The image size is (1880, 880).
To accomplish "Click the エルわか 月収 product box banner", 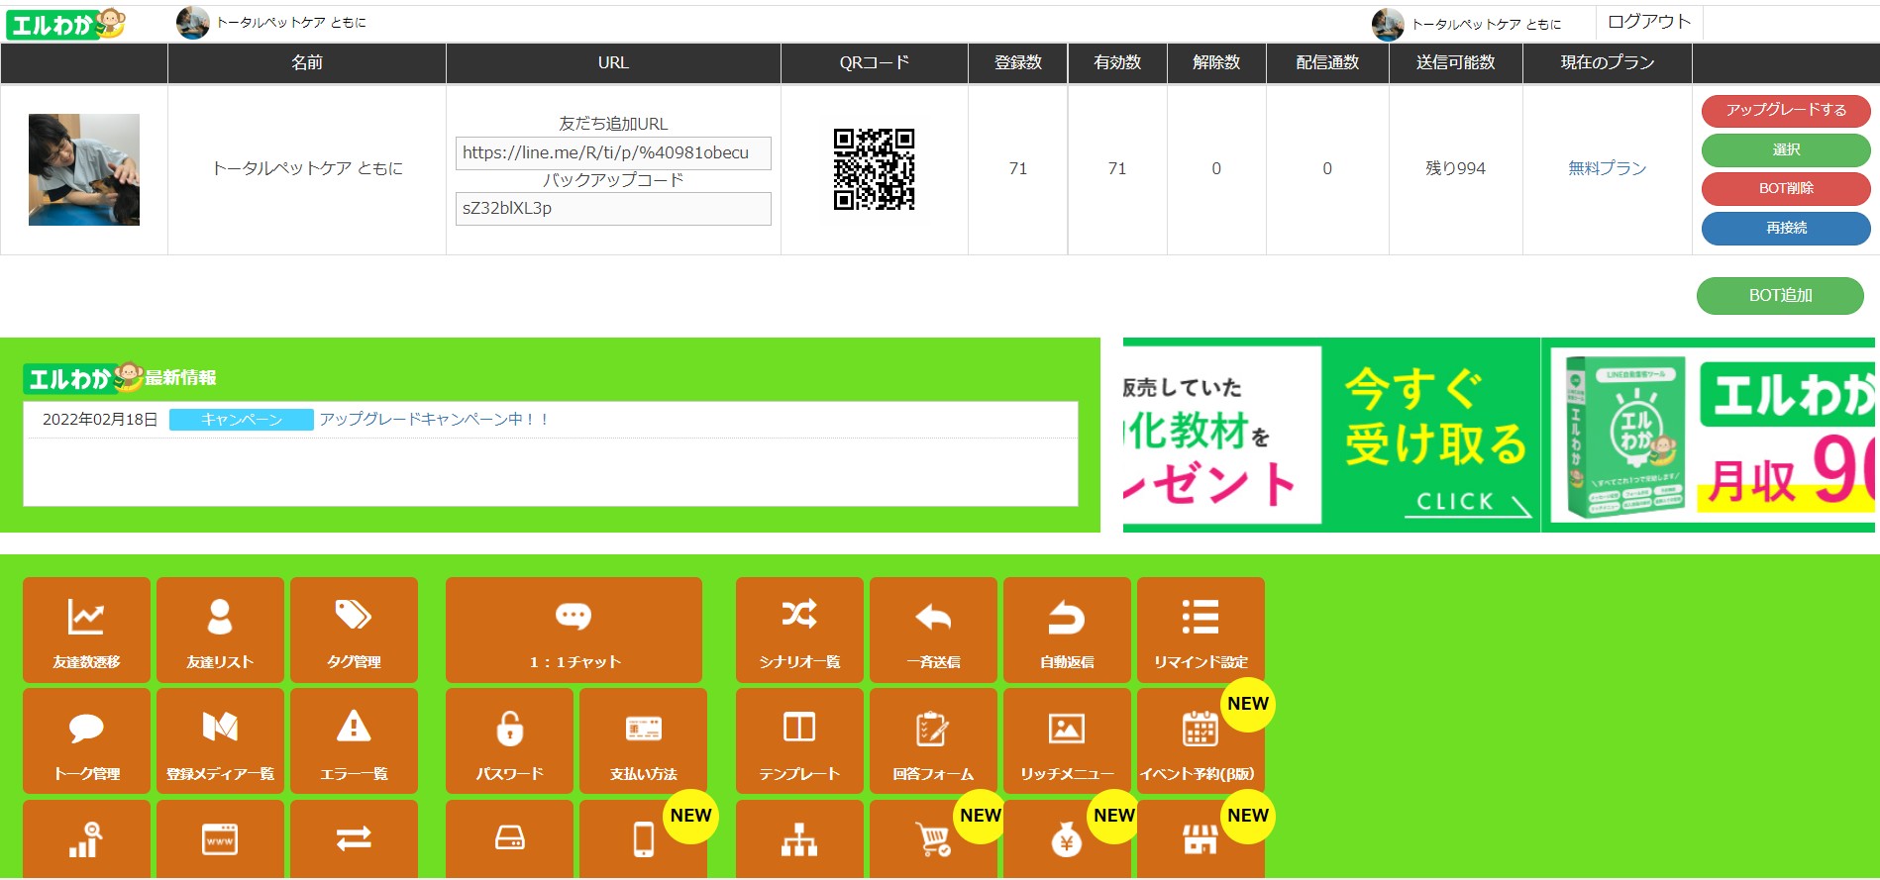I will coord(1710,435).
